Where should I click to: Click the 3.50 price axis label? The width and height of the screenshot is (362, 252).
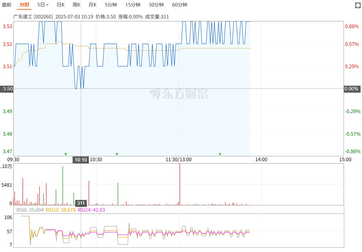click(7, 89)
